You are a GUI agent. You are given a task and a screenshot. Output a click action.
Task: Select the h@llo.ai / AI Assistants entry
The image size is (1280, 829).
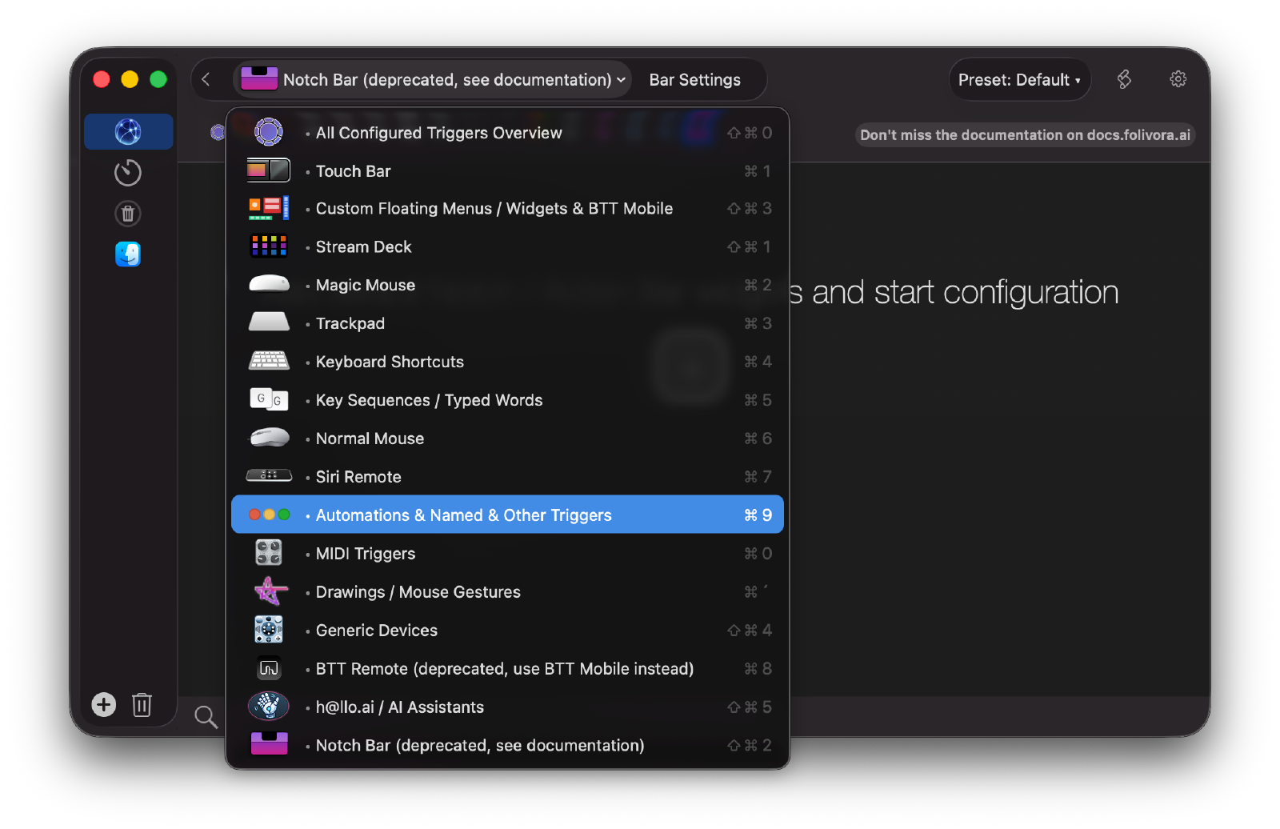point(398,707)
